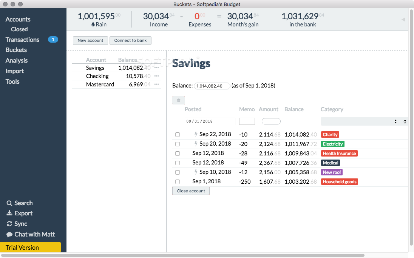Click the Export download icon

coord(9,213)
